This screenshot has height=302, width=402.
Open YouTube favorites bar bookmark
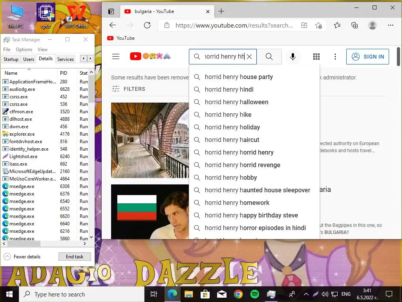121,38
